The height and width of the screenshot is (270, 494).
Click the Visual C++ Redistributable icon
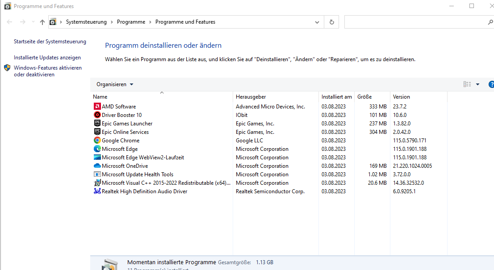tap(97, 183)
